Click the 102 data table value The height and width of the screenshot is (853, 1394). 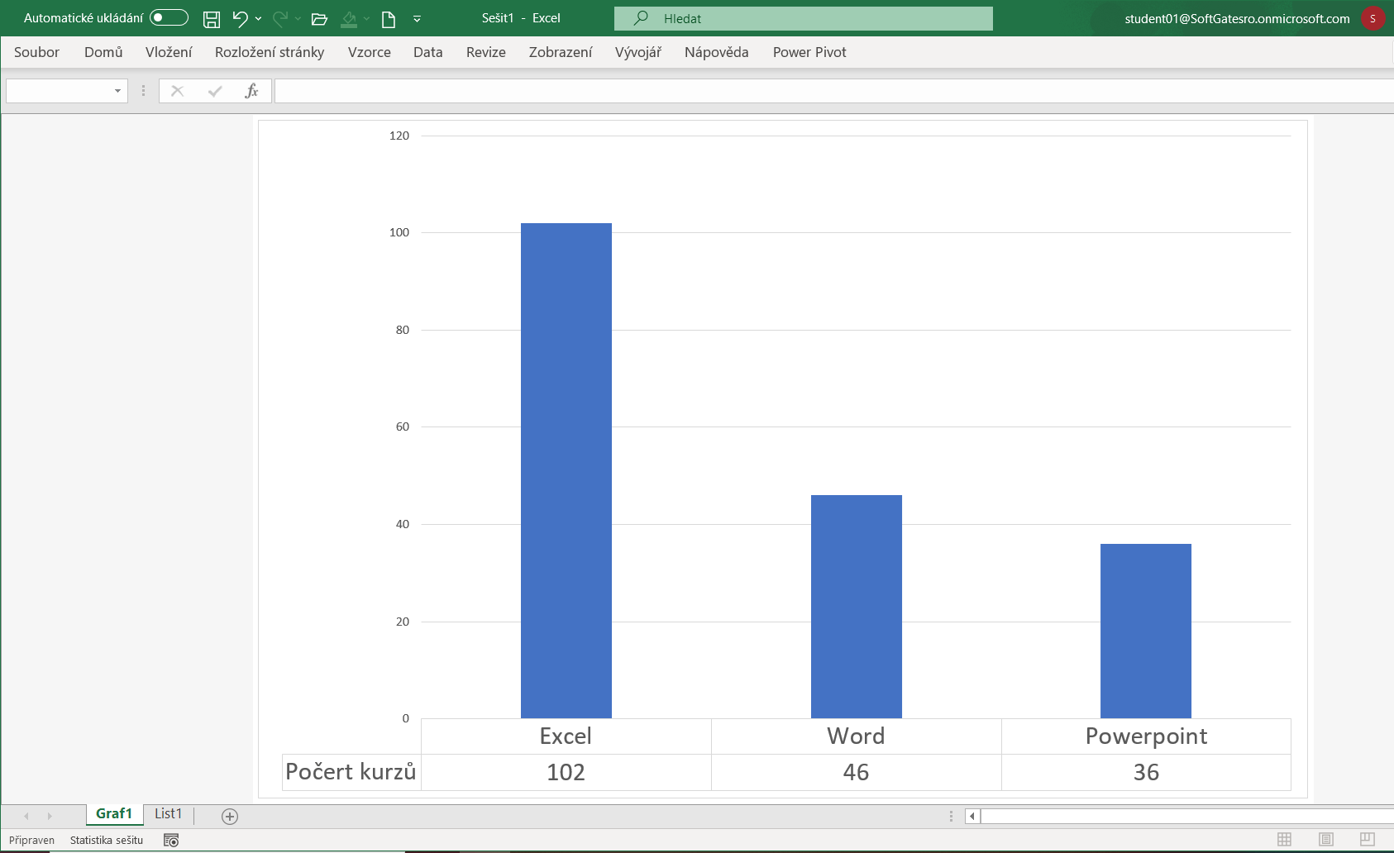[x=566, y=772]
